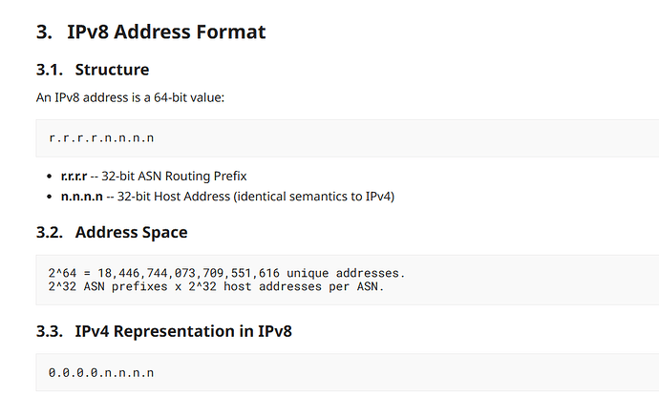Click the "32-bit ASN Routing Prefix" description
Image resolution: width=659 pixels, height=397 pixels.
coord(174,176)
